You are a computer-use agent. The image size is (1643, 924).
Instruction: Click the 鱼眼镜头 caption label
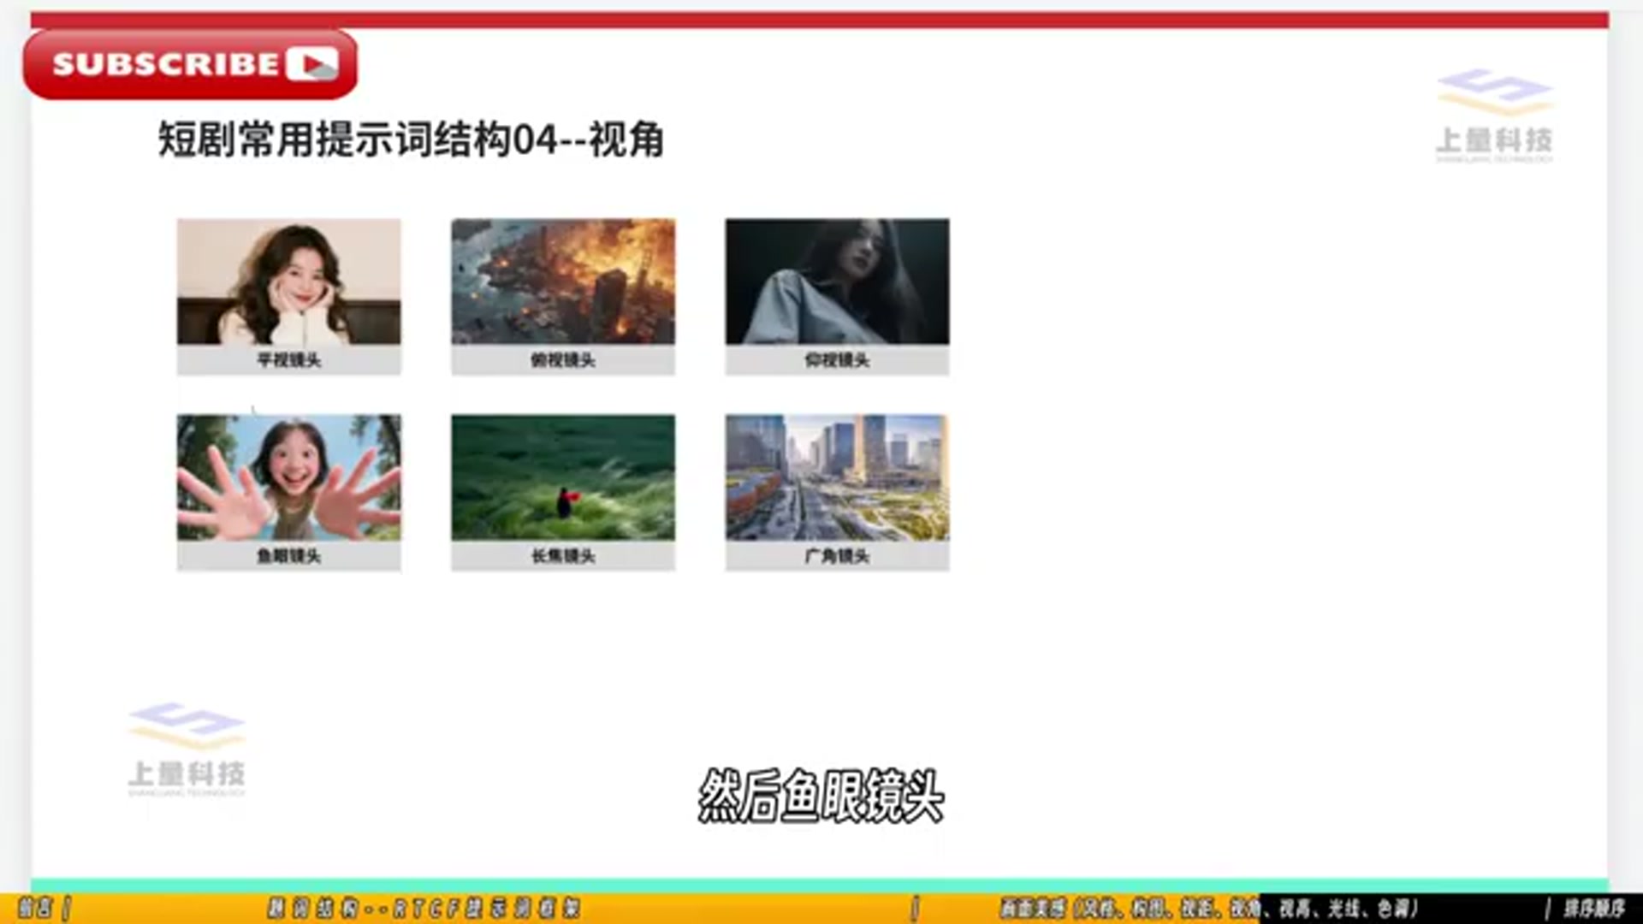coord(289,556)
